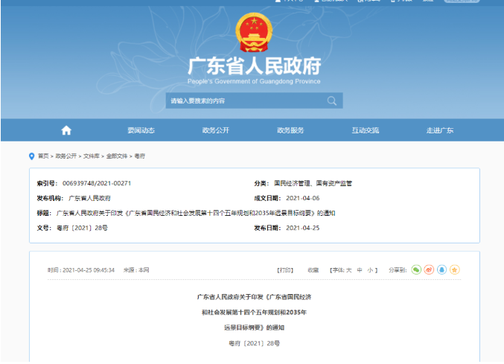Click the 文件库 breadcrumb link

coord(92,156)
